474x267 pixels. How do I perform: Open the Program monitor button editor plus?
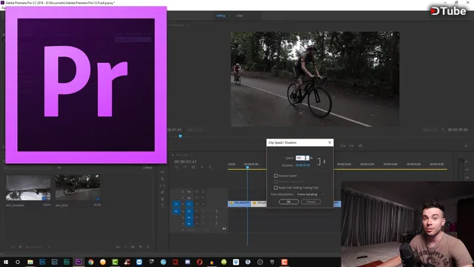(x=466, y=146)
